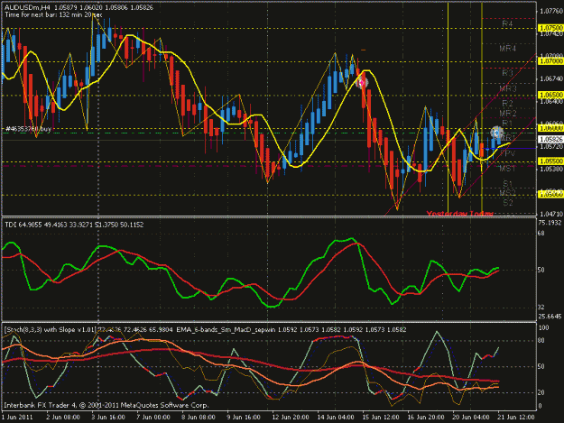Click the R4 pivot level label
Viewport: 564px width, 423px height.
click(x=507, y=23)
